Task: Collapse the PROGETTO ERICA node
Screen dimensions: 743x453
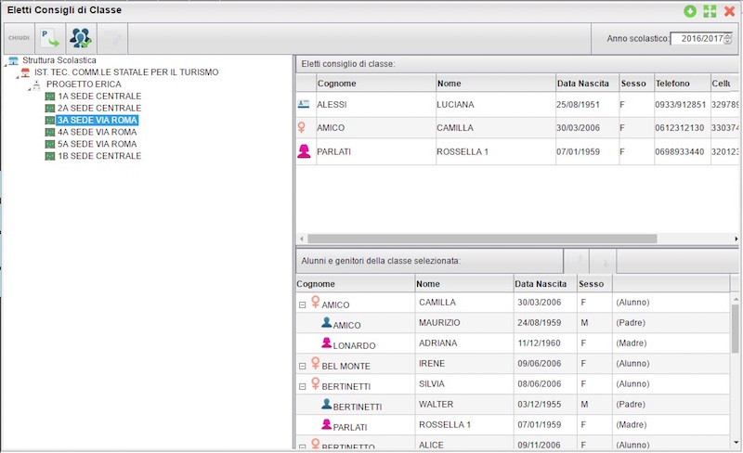Action: click(29, 89)
